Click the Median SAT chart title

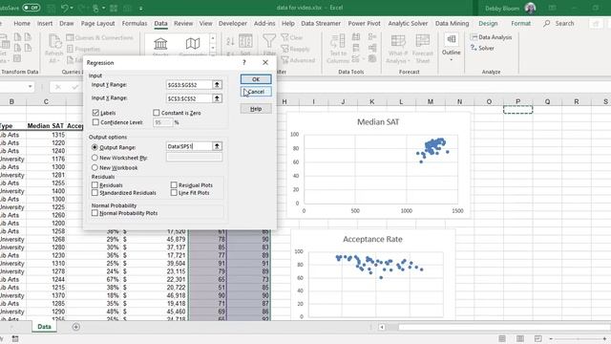click(378, 122)
